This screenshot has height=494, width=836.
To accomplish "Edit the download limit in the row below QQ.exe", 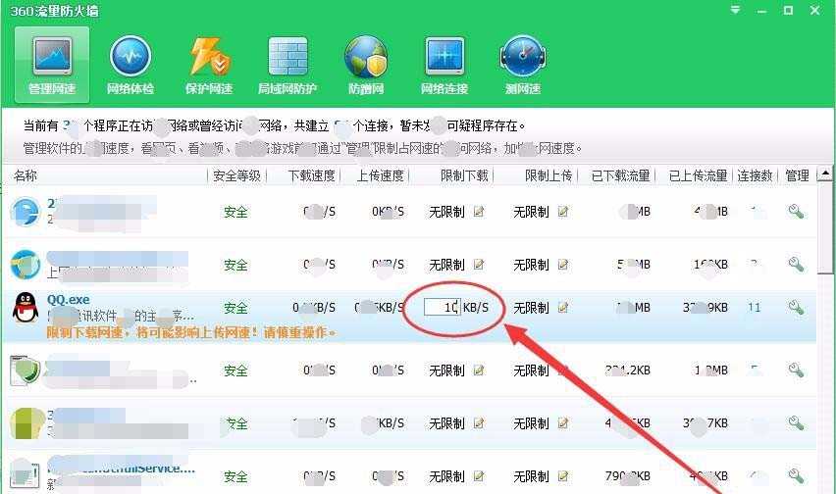I will click(x=479, y=370).
